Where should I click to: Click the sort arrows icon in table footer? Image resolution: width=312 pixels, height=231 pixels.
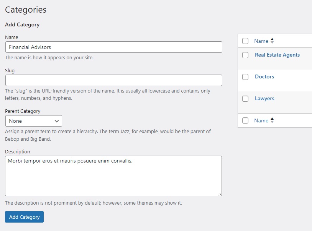pos(272,120)
